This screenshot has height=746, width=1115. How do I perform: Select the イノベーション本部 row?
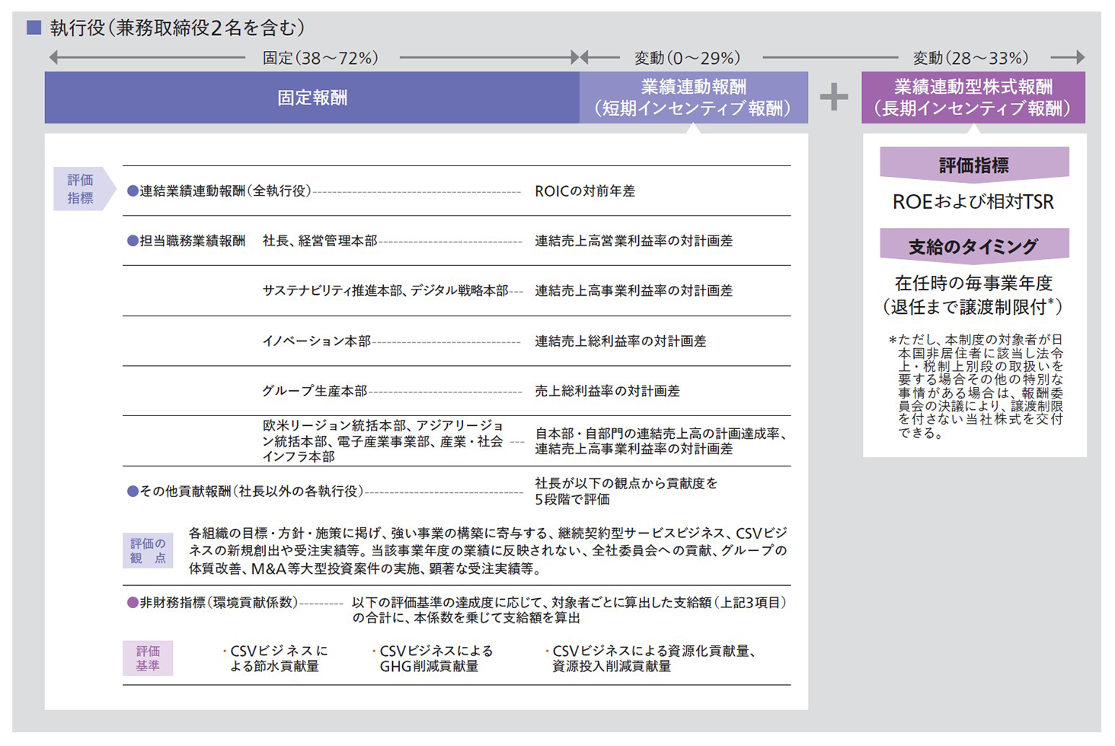coord(316,341)
